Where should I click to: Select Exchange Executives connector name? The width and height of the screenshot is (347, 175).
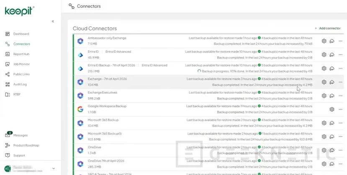coord(103,93)
